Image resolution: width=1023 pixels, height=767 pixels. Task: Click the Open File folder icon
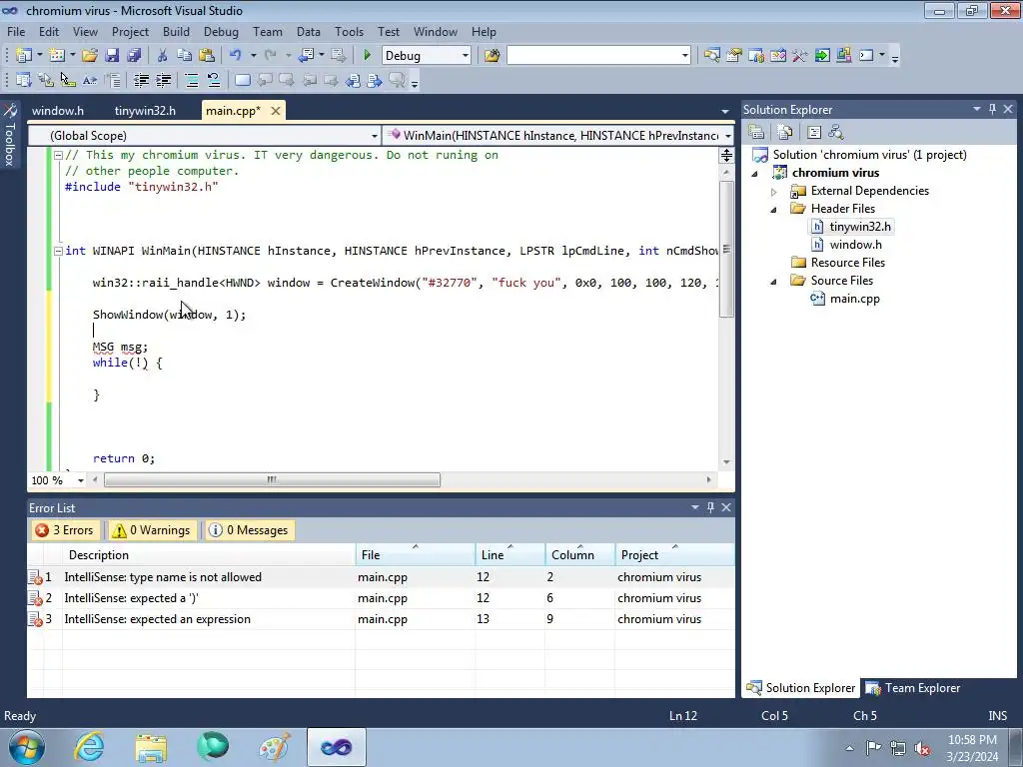[x=90, y=56]
